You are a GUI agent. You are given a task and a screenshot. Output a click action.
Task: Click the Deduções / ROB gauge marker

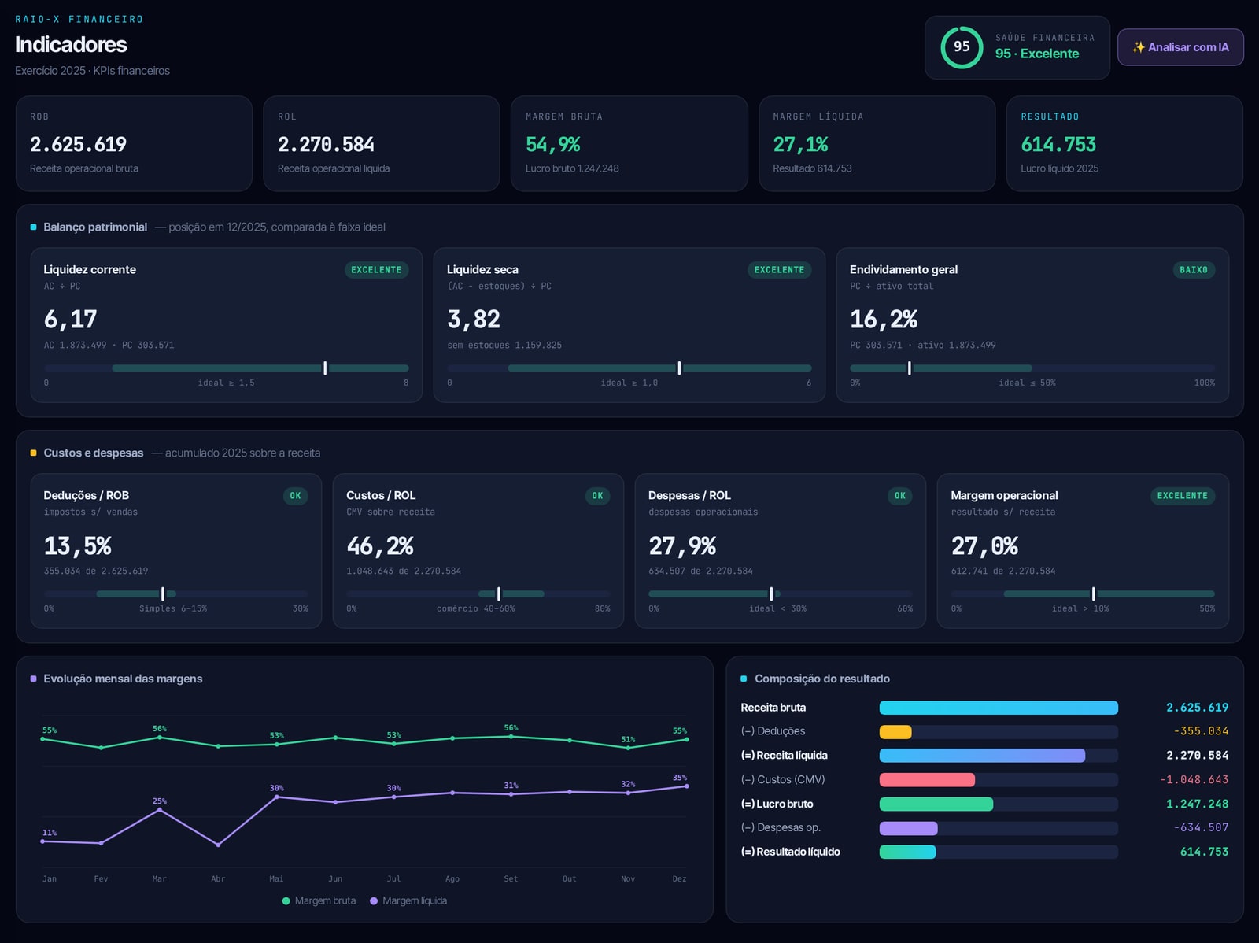pyautogui.click(x=163, y=594)
